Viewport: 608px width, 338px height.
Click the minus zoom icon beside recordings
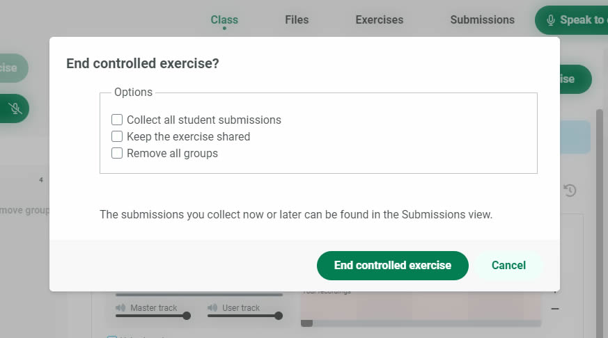click(555, 309)
